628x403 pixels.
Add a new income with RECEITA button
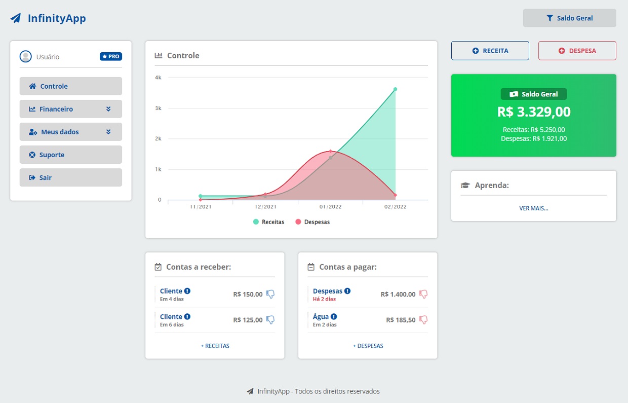click(490, 51)
